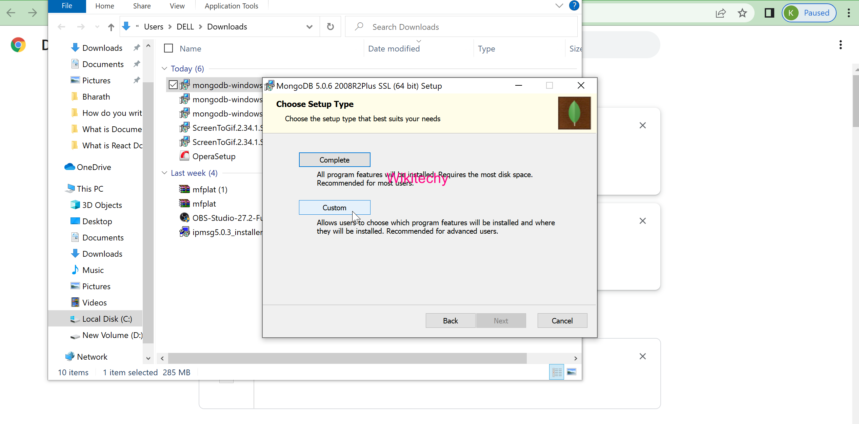Select Complete setup type button
Screen dimensions: 859x424
tap(334, 160)
